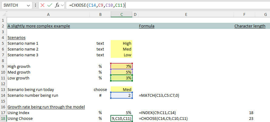Select row 9 header

tap(3, 66)
